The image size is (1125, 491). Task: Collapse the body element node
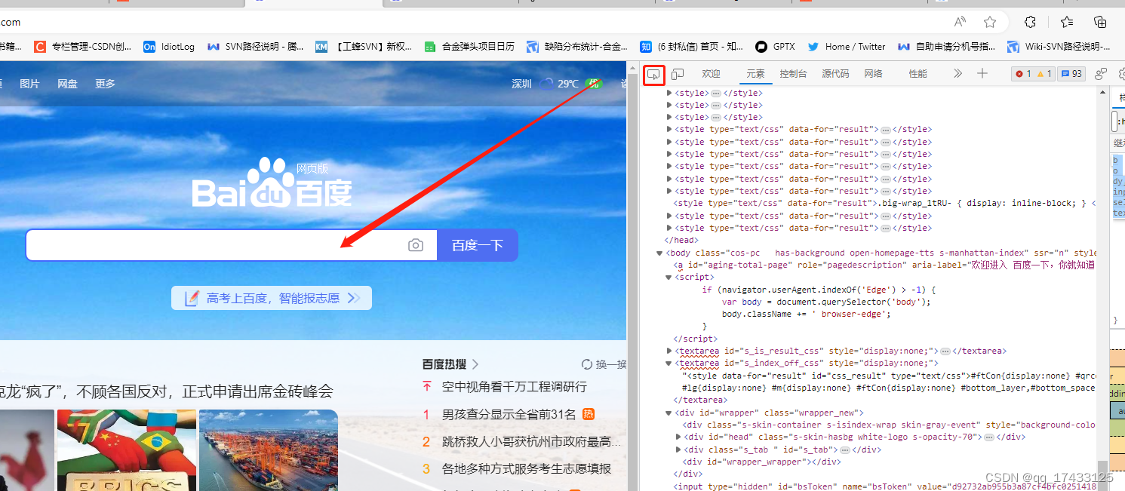[659, 253]
